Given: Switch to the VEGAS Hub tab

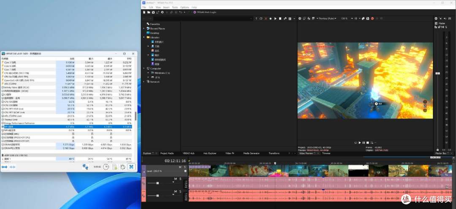Looking at the screenshot, I should tap(188, 153).
